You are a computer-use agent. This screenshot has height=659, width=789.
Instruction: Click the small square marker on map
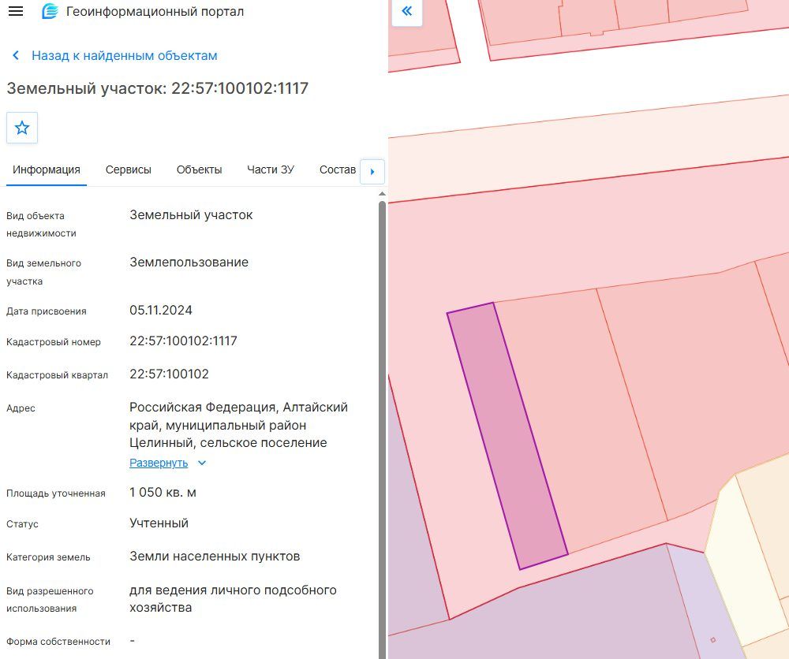point(712,640)
